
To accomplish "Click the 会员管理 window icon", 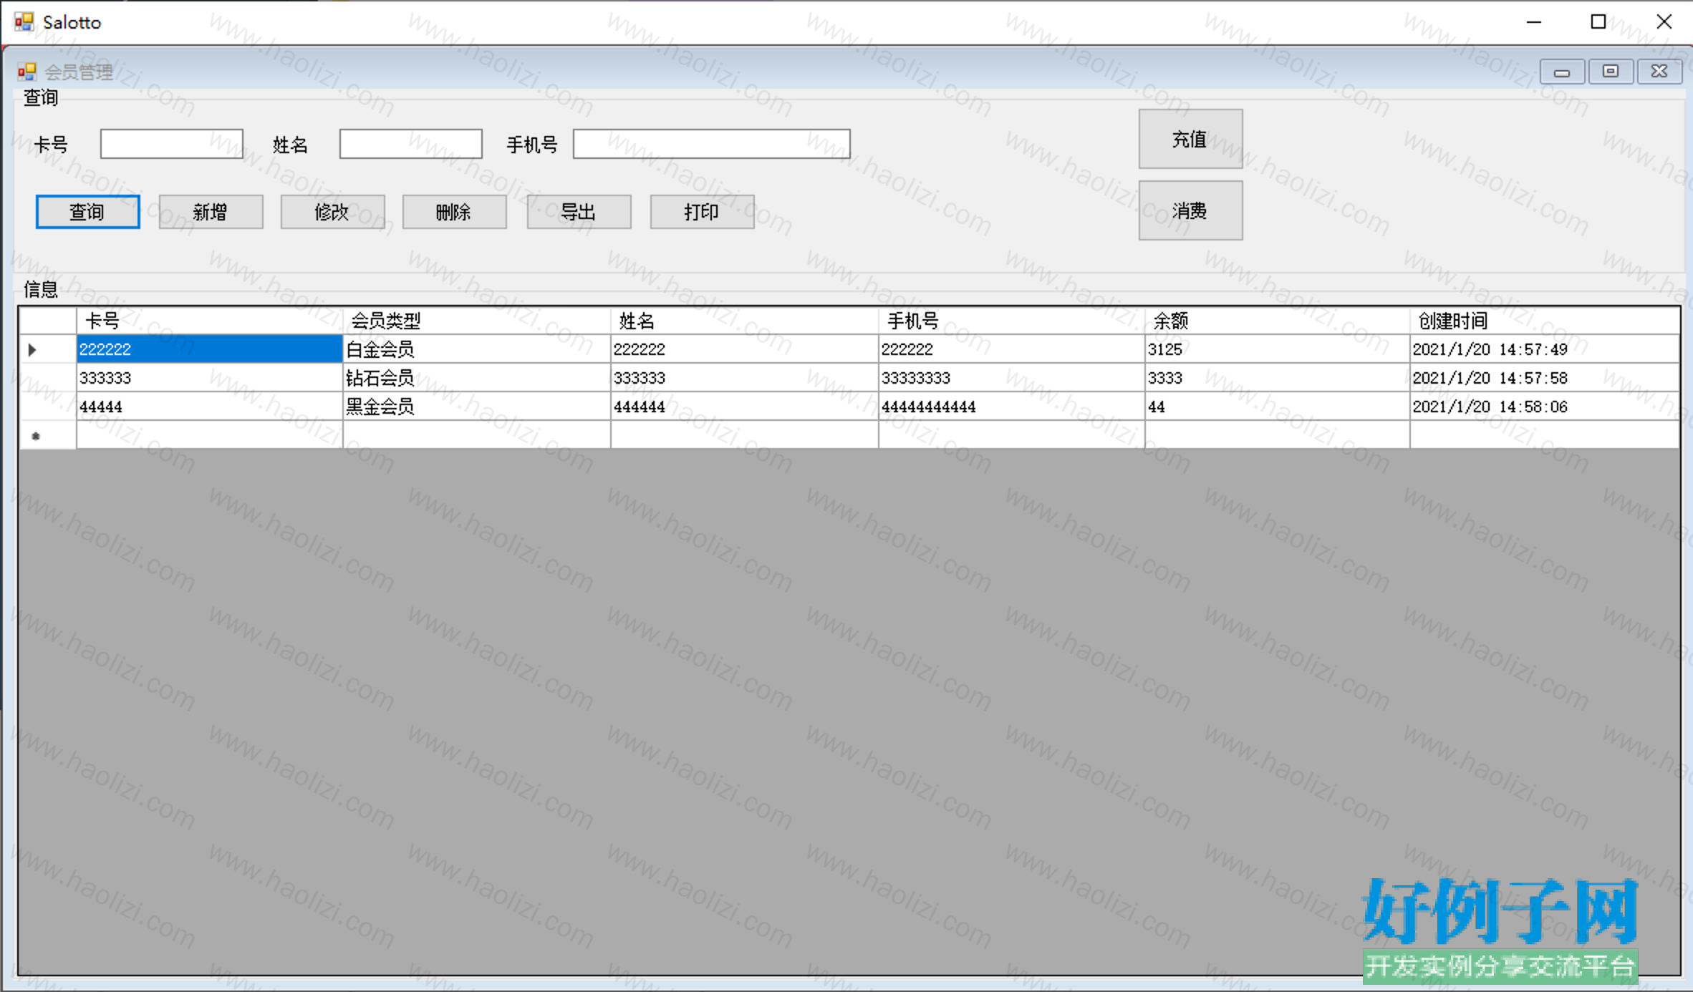I will point(27,72).
